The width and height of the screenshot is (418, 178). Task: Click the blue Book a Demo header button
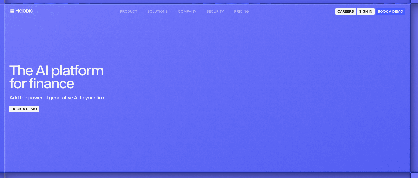[390, 11]
